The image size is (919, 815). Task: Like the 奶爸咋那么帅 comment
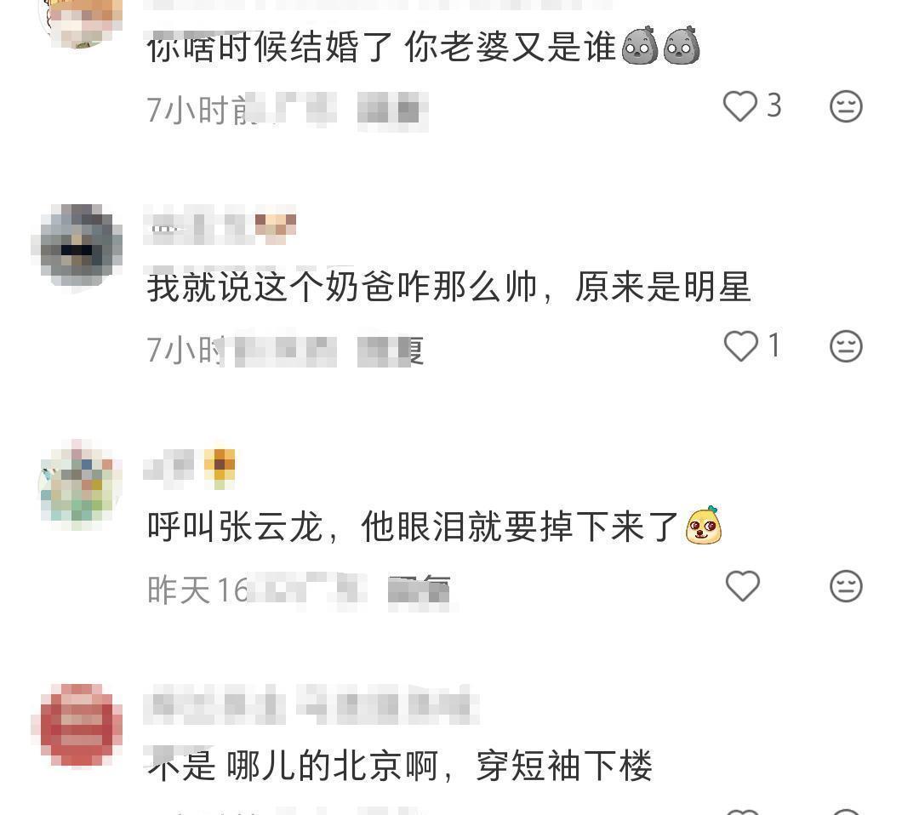pyautogui.click(x=741, y=345)
